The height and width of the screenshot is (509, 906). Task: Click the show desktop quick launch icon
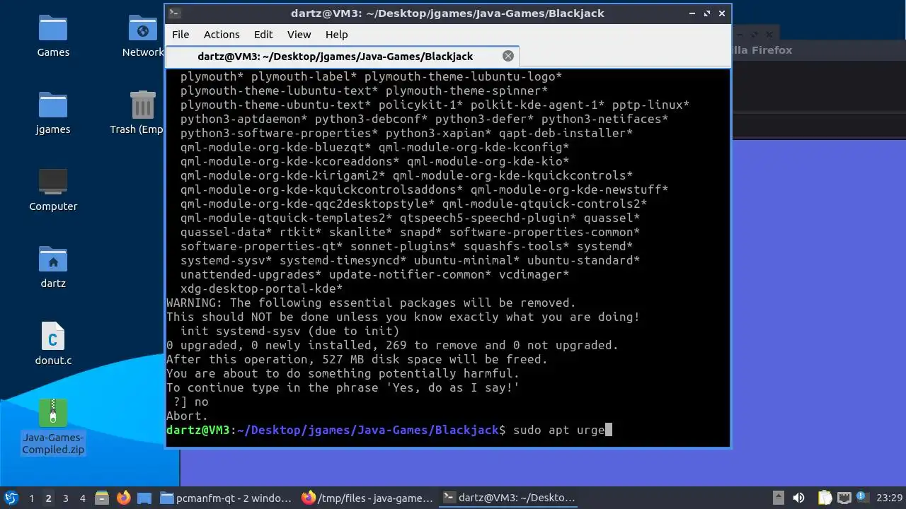click(x=144, y=498)
